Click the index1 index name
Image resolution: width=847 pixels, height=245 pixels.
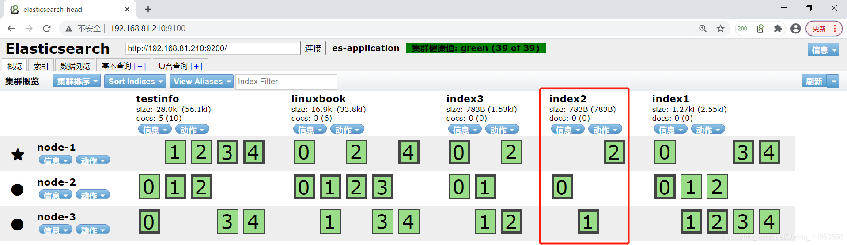(x=670, y=99)
